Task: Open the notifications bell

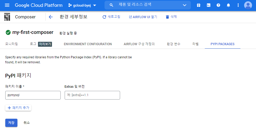Action: pos(228,5)
